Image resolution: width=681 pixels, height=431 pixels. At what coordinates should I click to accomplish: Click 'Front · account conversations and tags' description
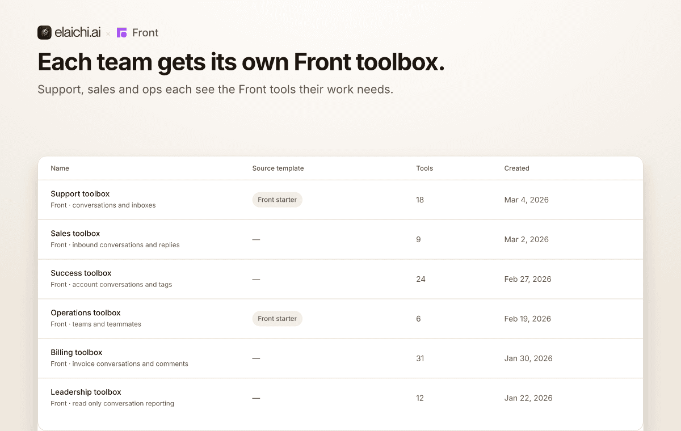(x=111, y=285)
